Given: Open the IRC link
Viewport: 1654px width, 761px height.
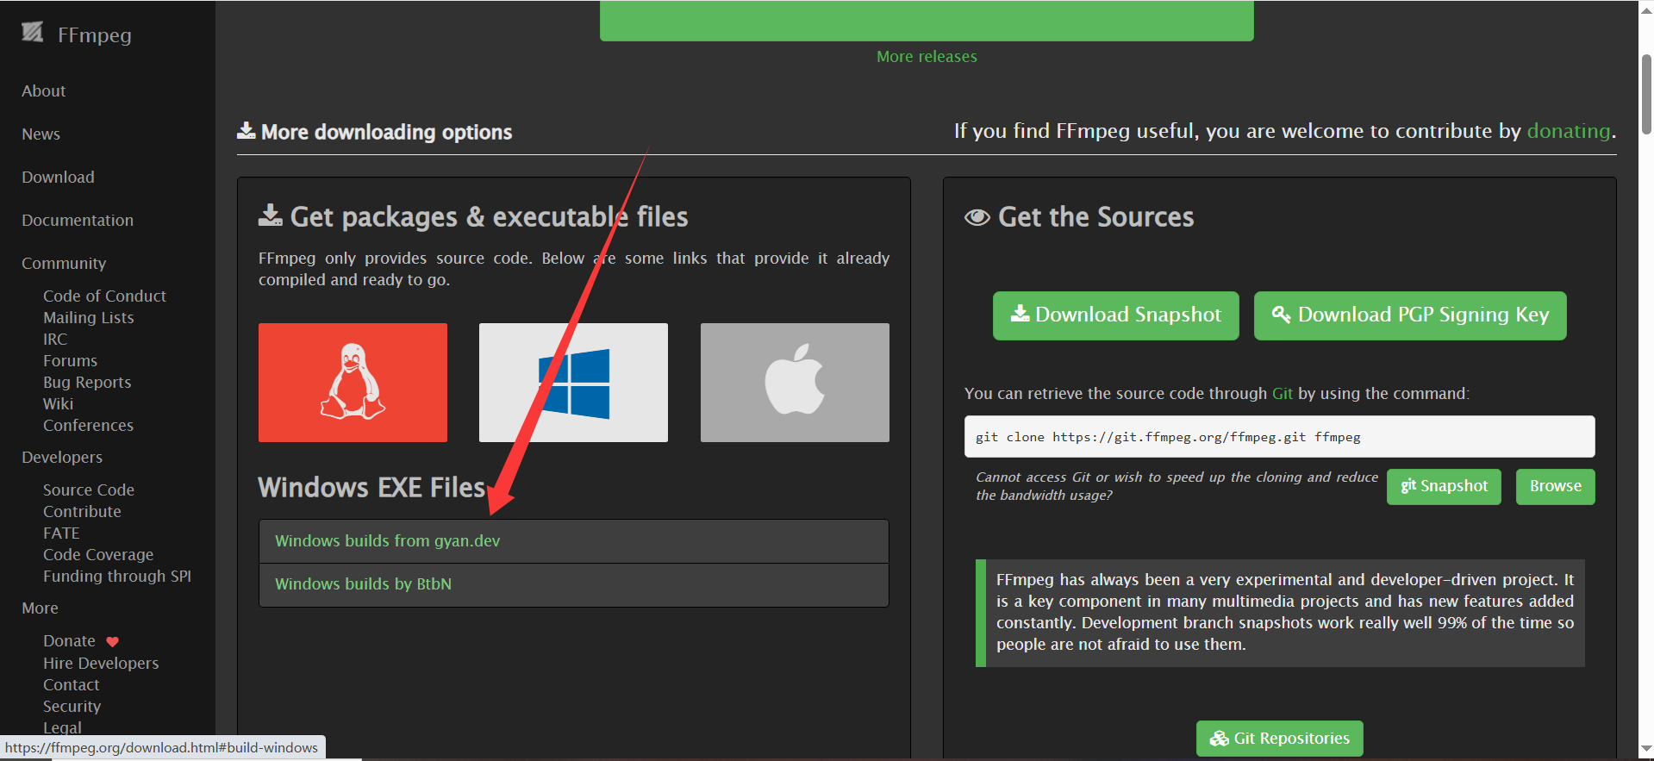Looking at the screenshot, I should (55, 339).
